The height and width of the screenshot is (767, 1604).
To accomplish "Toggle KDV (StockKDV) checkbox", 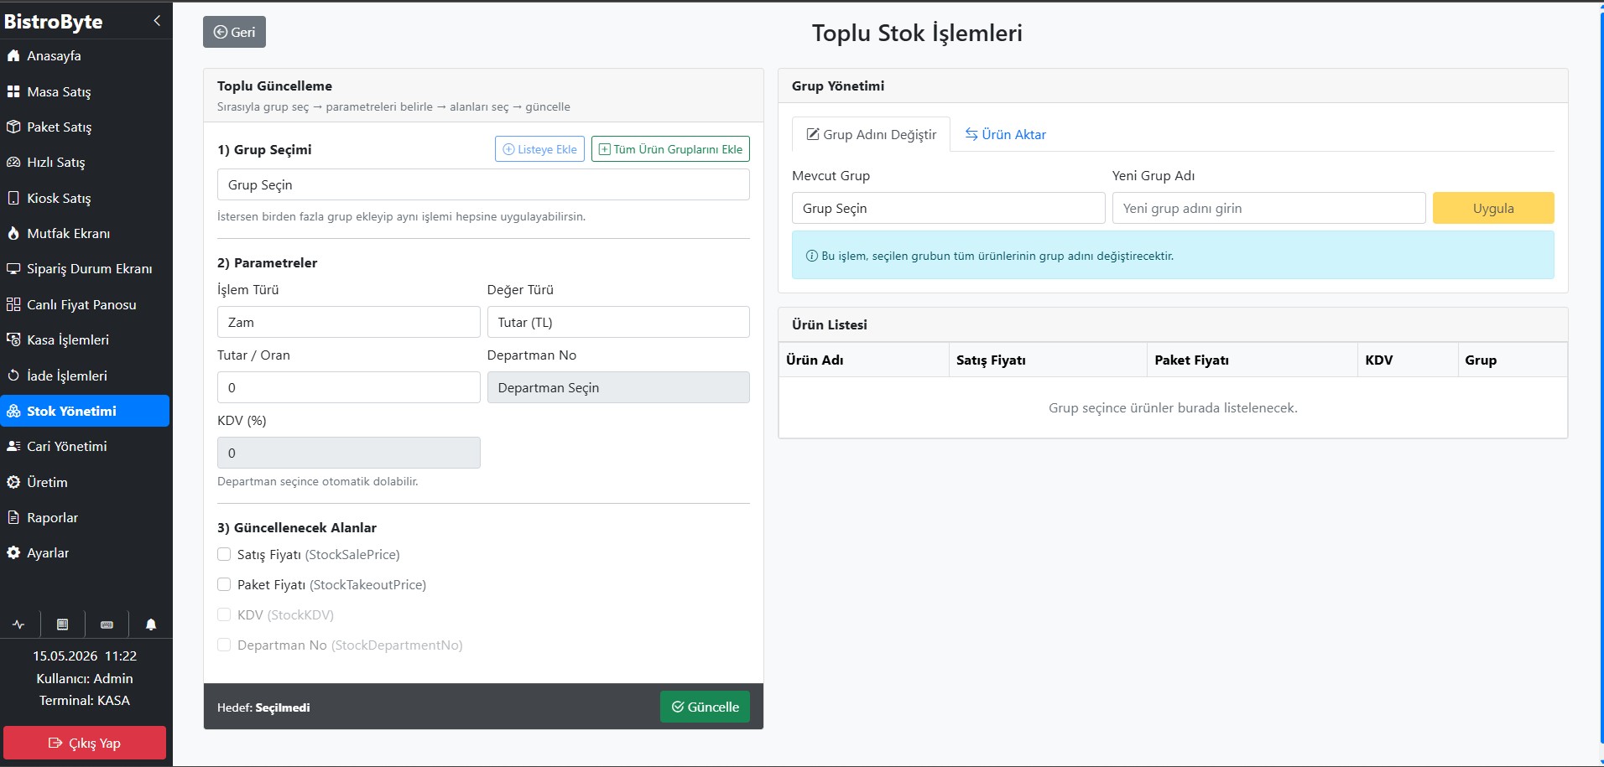I will 224,614.
